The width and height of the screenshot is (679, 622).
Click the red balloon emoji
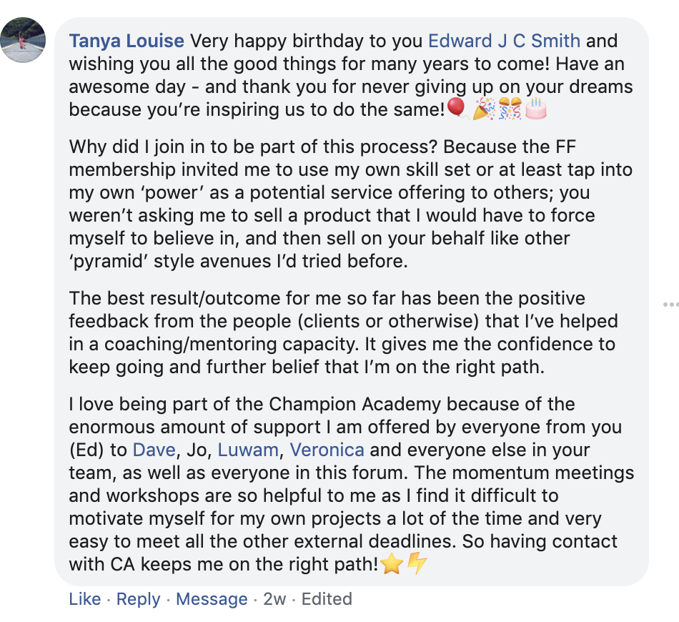pos(457,109)
